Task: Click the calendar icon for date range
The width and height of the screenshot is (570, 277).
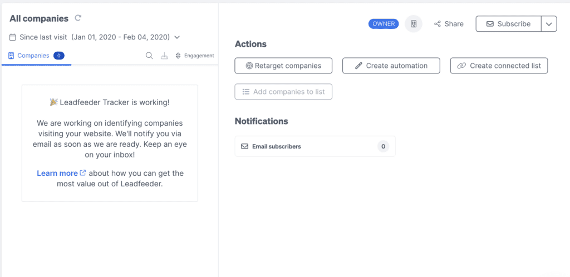Action: click(13, 37)
